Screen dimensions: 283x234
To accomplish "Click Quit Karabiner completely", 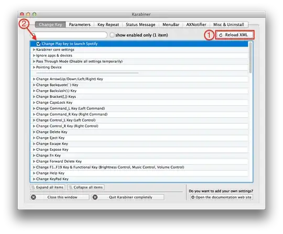I will pyautogui.click(x=128, y=197).
